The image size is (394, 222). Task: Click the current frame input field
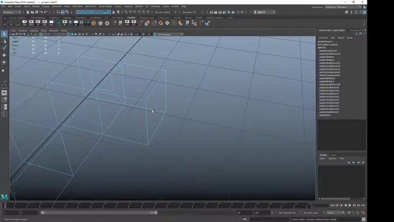(321, 205)
